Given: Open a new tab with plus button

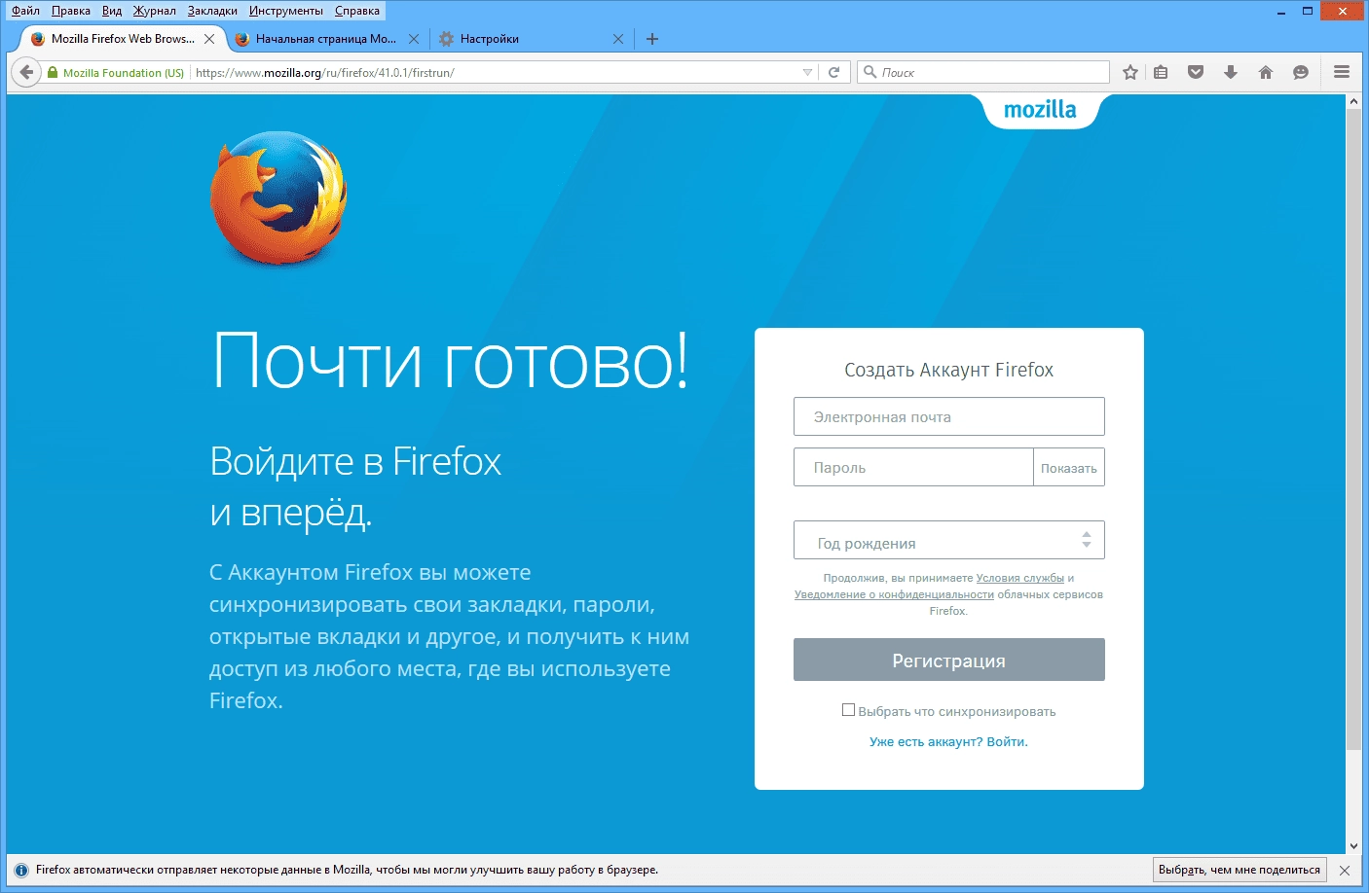Looking at the screenshot, I should pyautogui.click(x=652, y=39).
